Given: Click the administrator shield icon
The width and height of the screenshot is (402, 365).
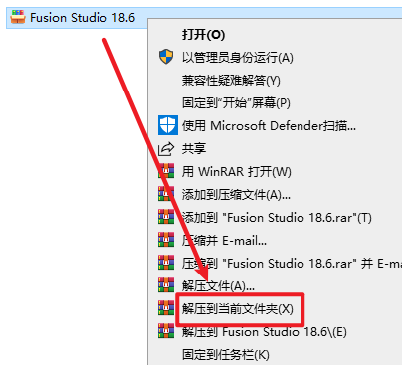Looking at the screenshot, I should tap(166, 57).
